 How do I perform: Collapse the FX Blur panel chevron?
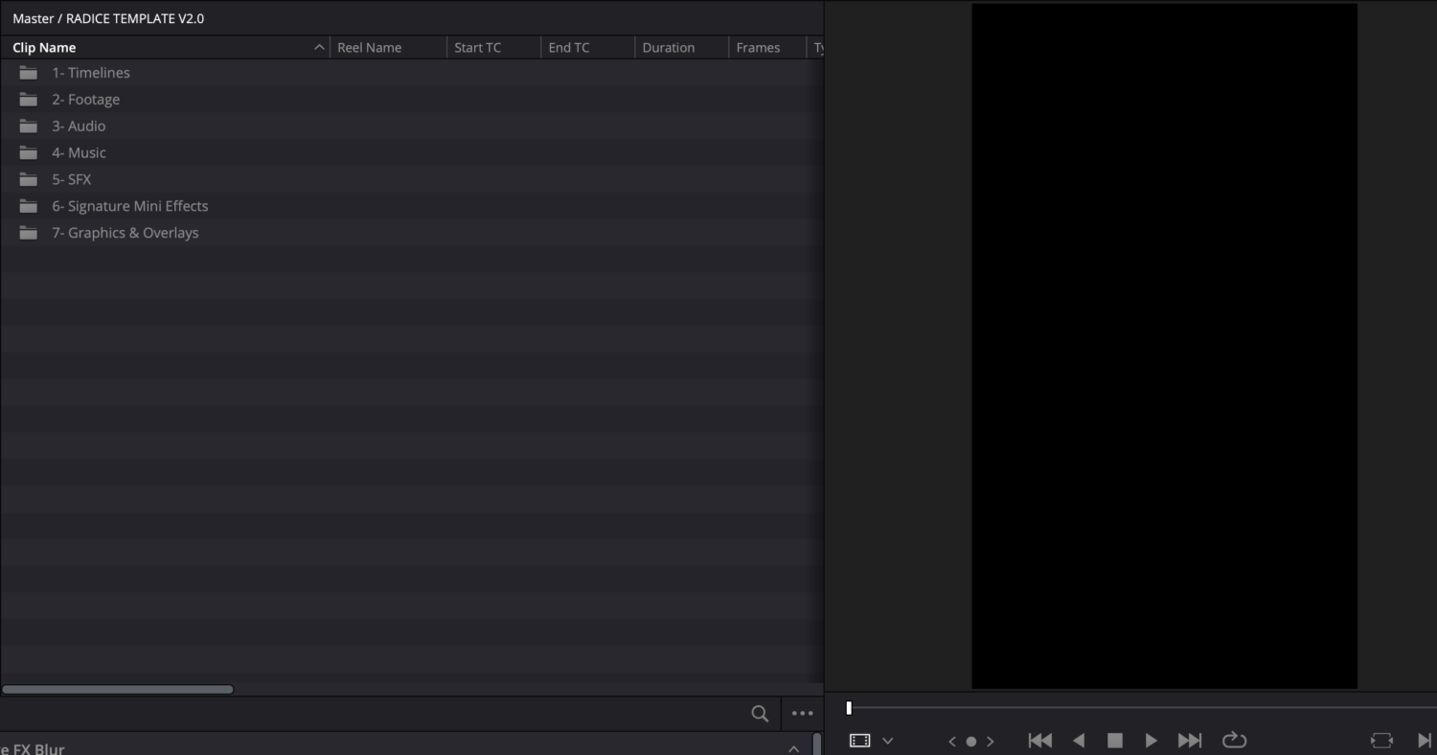(x=794, y=748)
